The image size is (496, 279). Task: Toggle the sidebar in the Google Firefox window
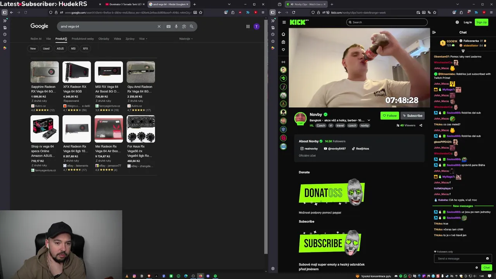(5, 12)
